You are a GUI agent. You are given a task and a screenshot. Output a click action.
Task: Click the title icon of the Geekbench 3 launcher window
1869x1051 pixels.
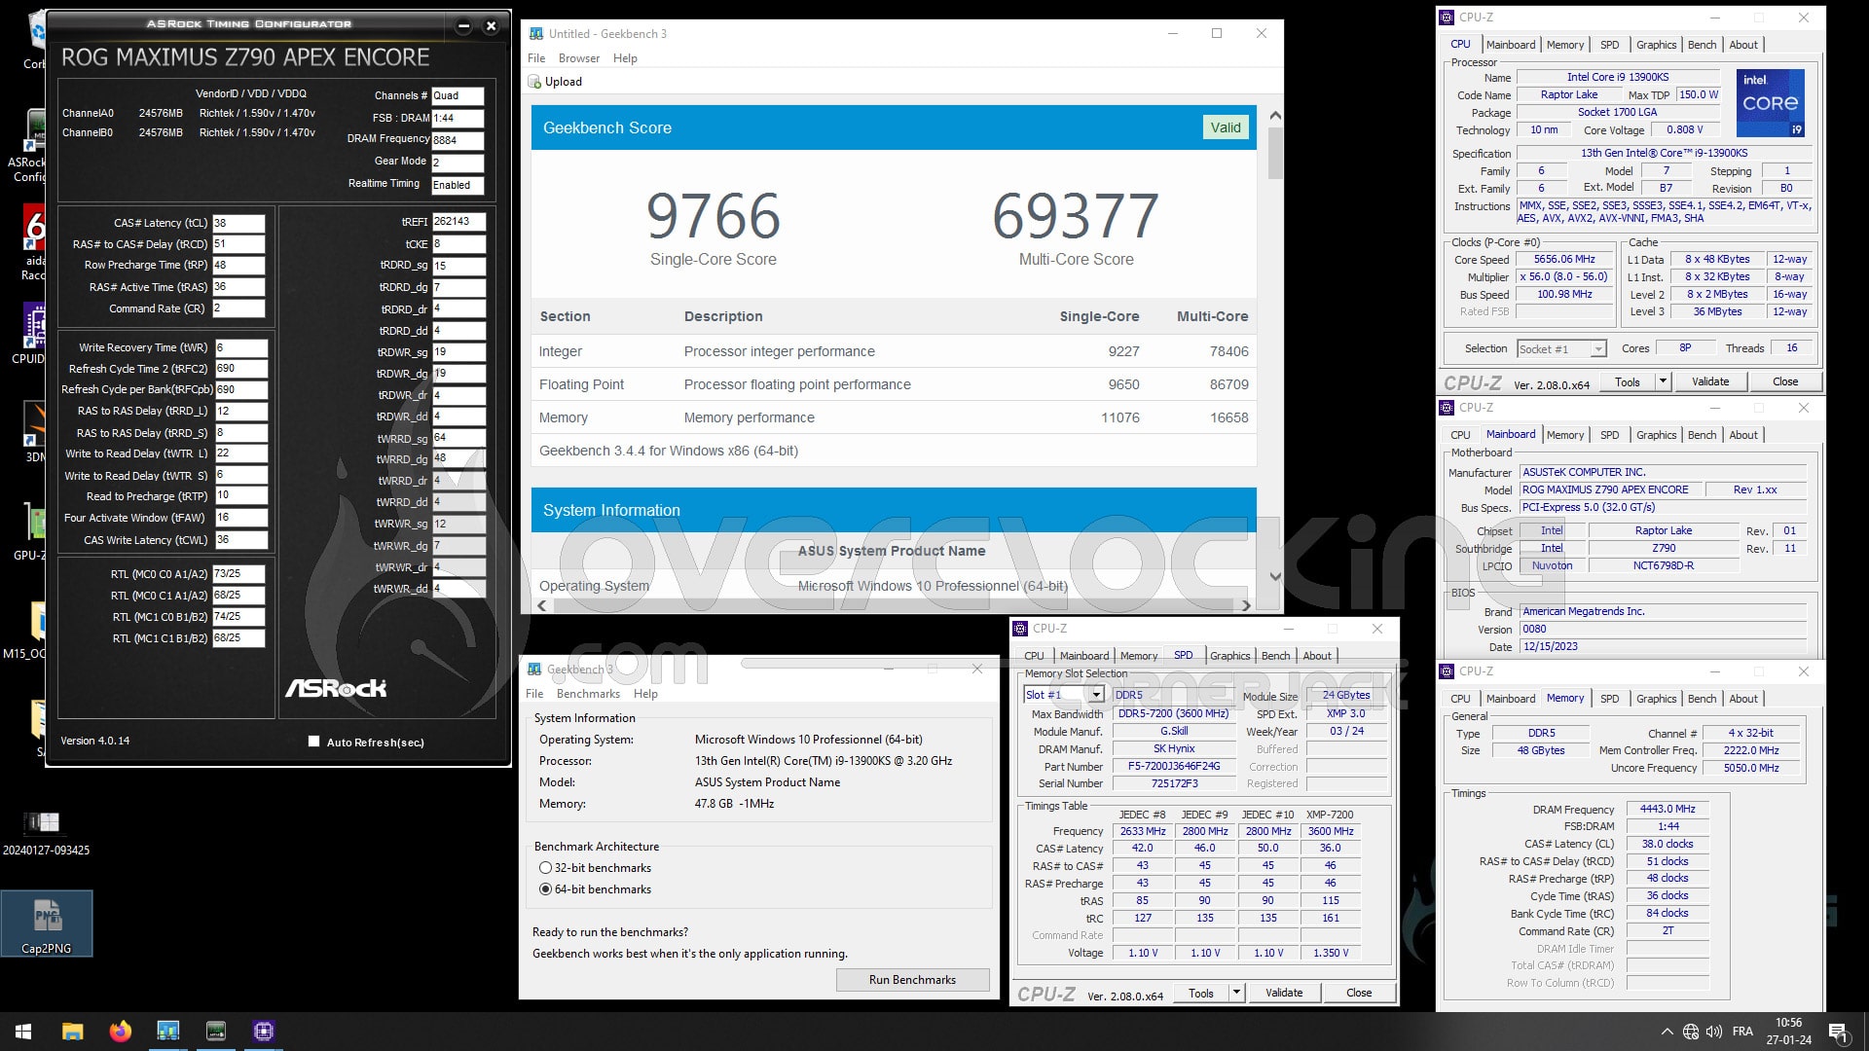[x=534, y=670]
